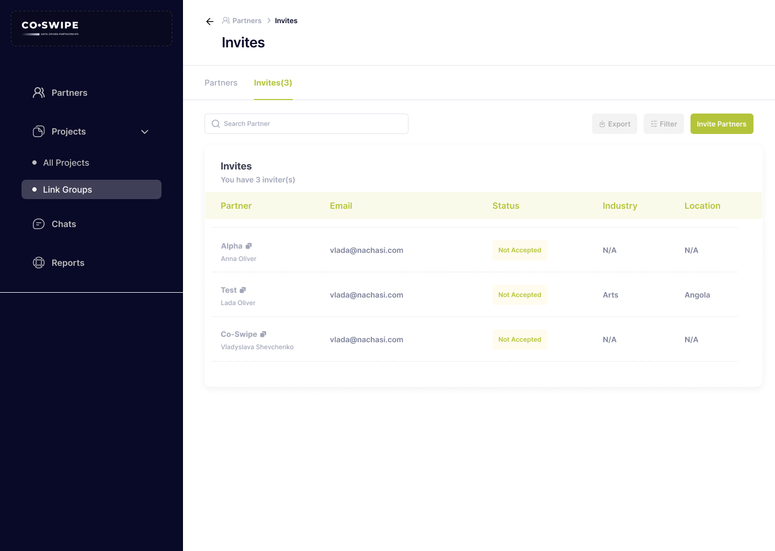Sort by Status column header
775x551 pixels.
tap(505, 206)
